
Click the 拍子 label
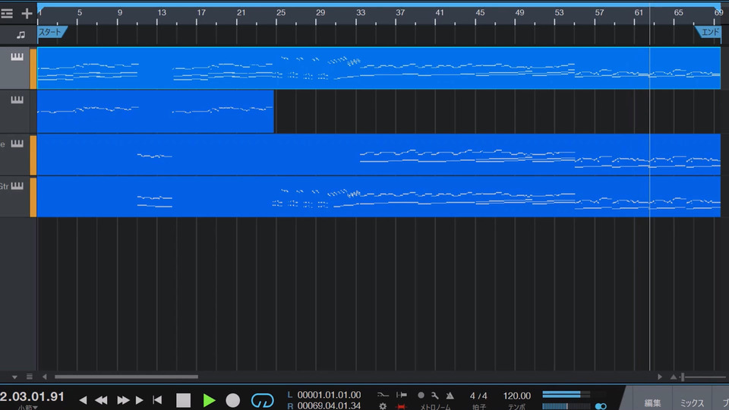pos(478,407)
